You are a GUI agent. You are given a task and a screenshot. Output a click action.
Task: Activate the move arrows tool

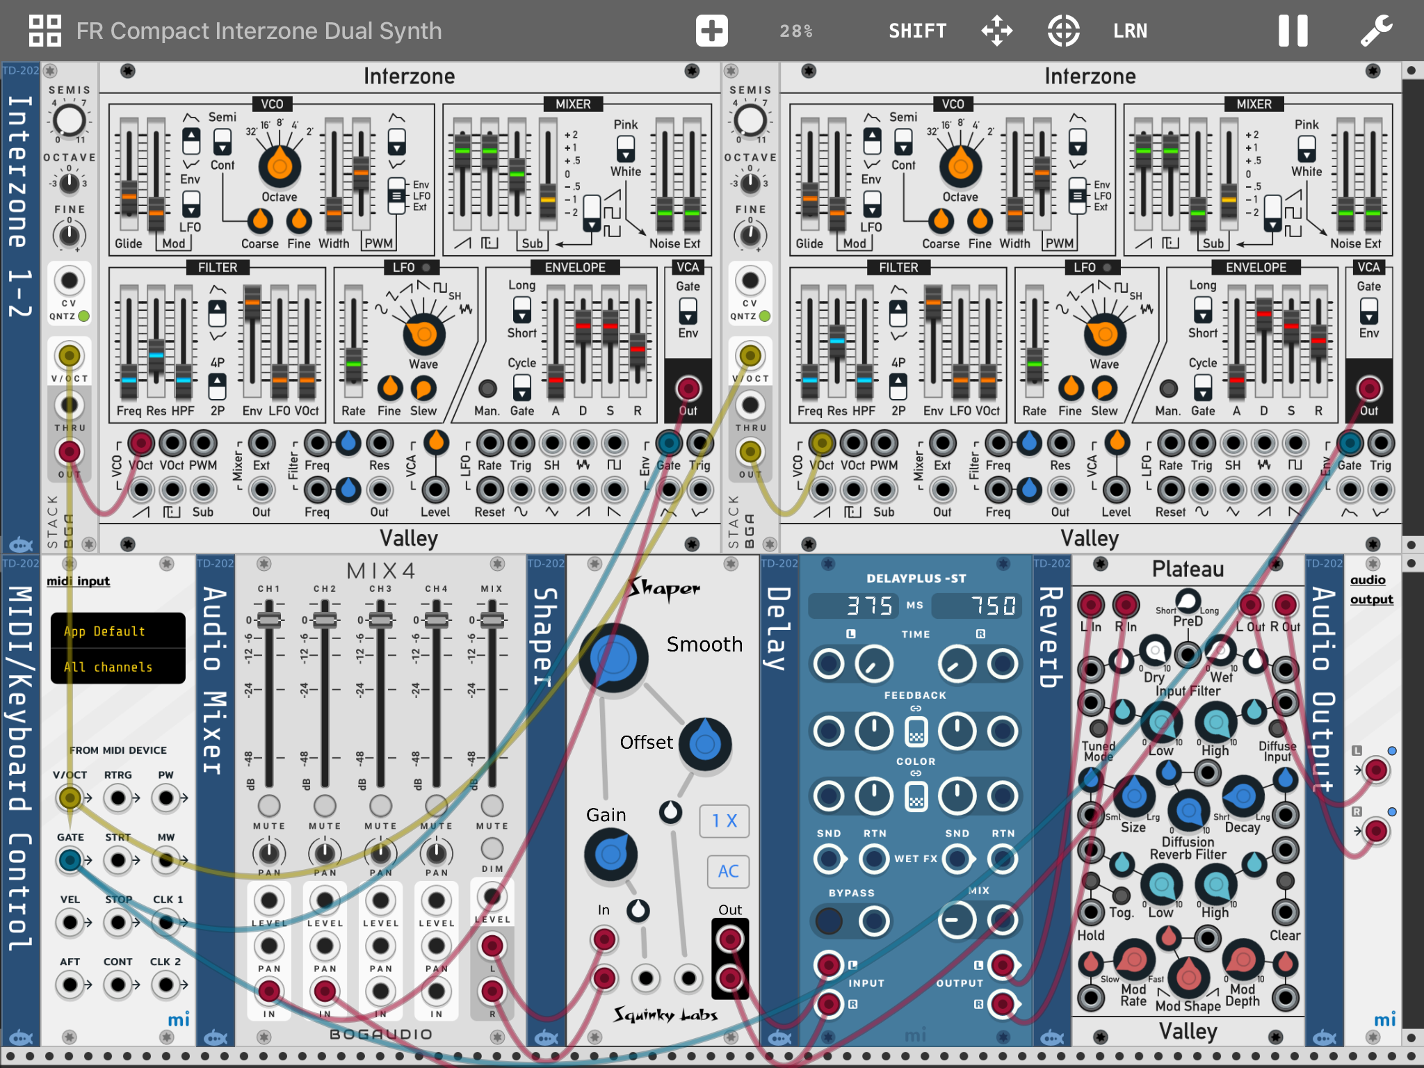tap(997, 31)
